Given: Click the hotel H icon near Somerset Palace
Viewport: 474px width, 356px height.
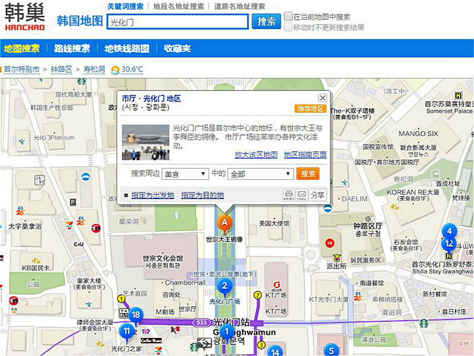Looking at the screenshot, I should point(458,96).
